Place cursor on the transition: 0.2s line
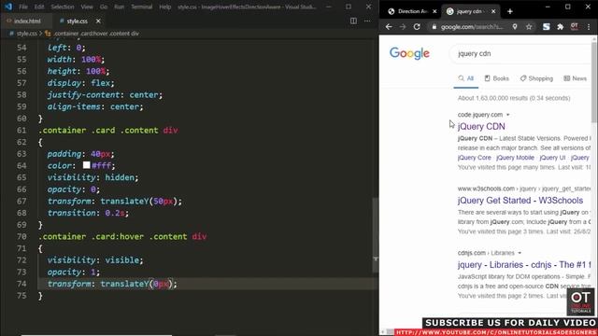Viewport: 598px width, 336px height. (88, 213)
